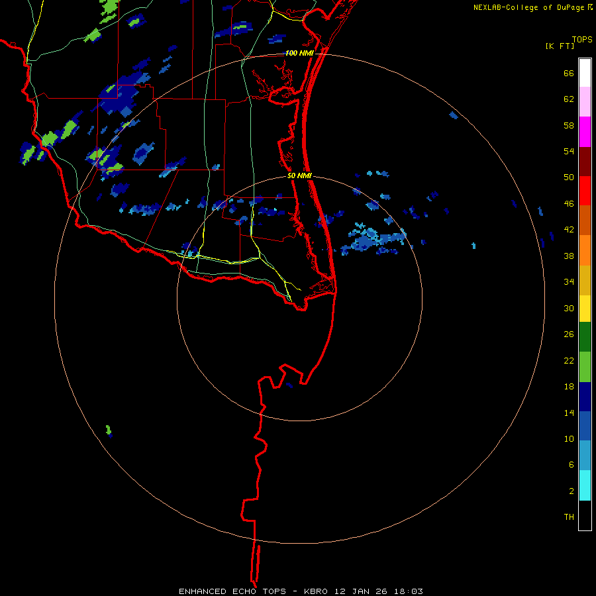Click the bright yellow legend swatch
596x596 pixels.
coord(585,309)
